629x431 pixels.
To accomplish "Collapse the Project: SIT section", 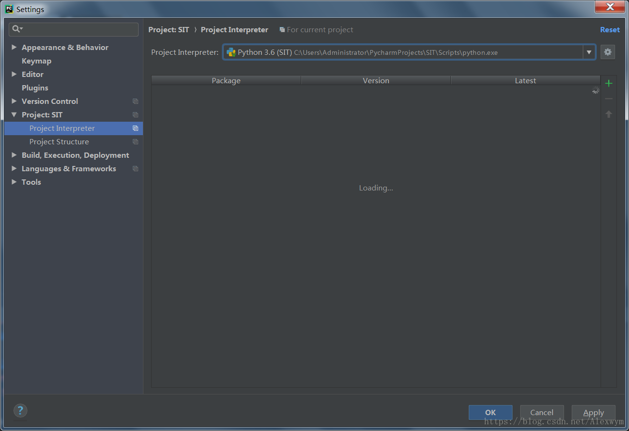I will click(14, 114).
